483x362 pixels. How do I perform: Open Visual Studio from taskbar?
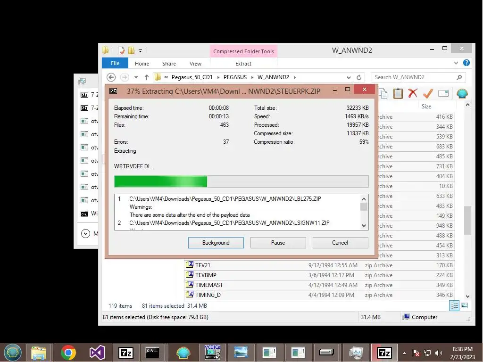click(97, 353)
